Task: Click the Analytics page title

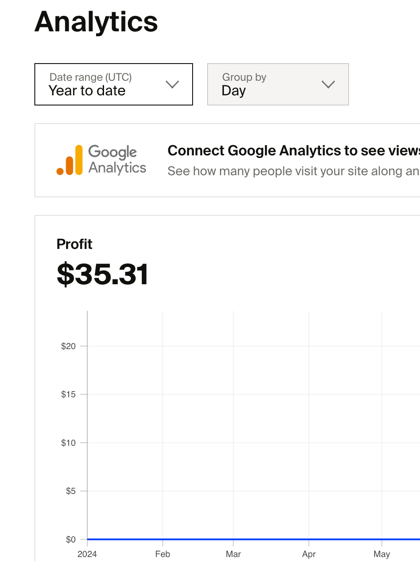Action: 96,22
